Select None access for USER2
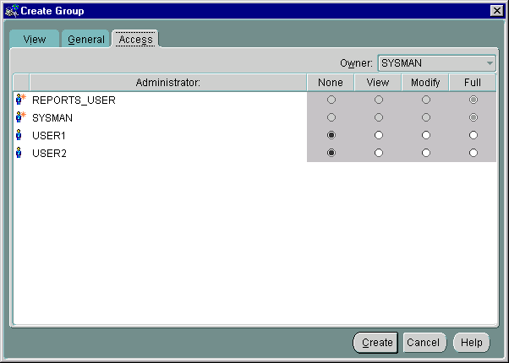 (331, 153)
